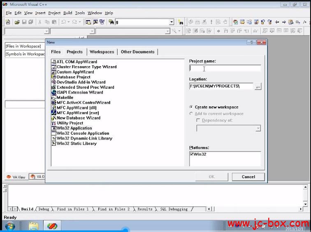Screen dimensions: 311x232
Task: Open the third WizardBar combo dropdown arrow
Action: [167, 31]
